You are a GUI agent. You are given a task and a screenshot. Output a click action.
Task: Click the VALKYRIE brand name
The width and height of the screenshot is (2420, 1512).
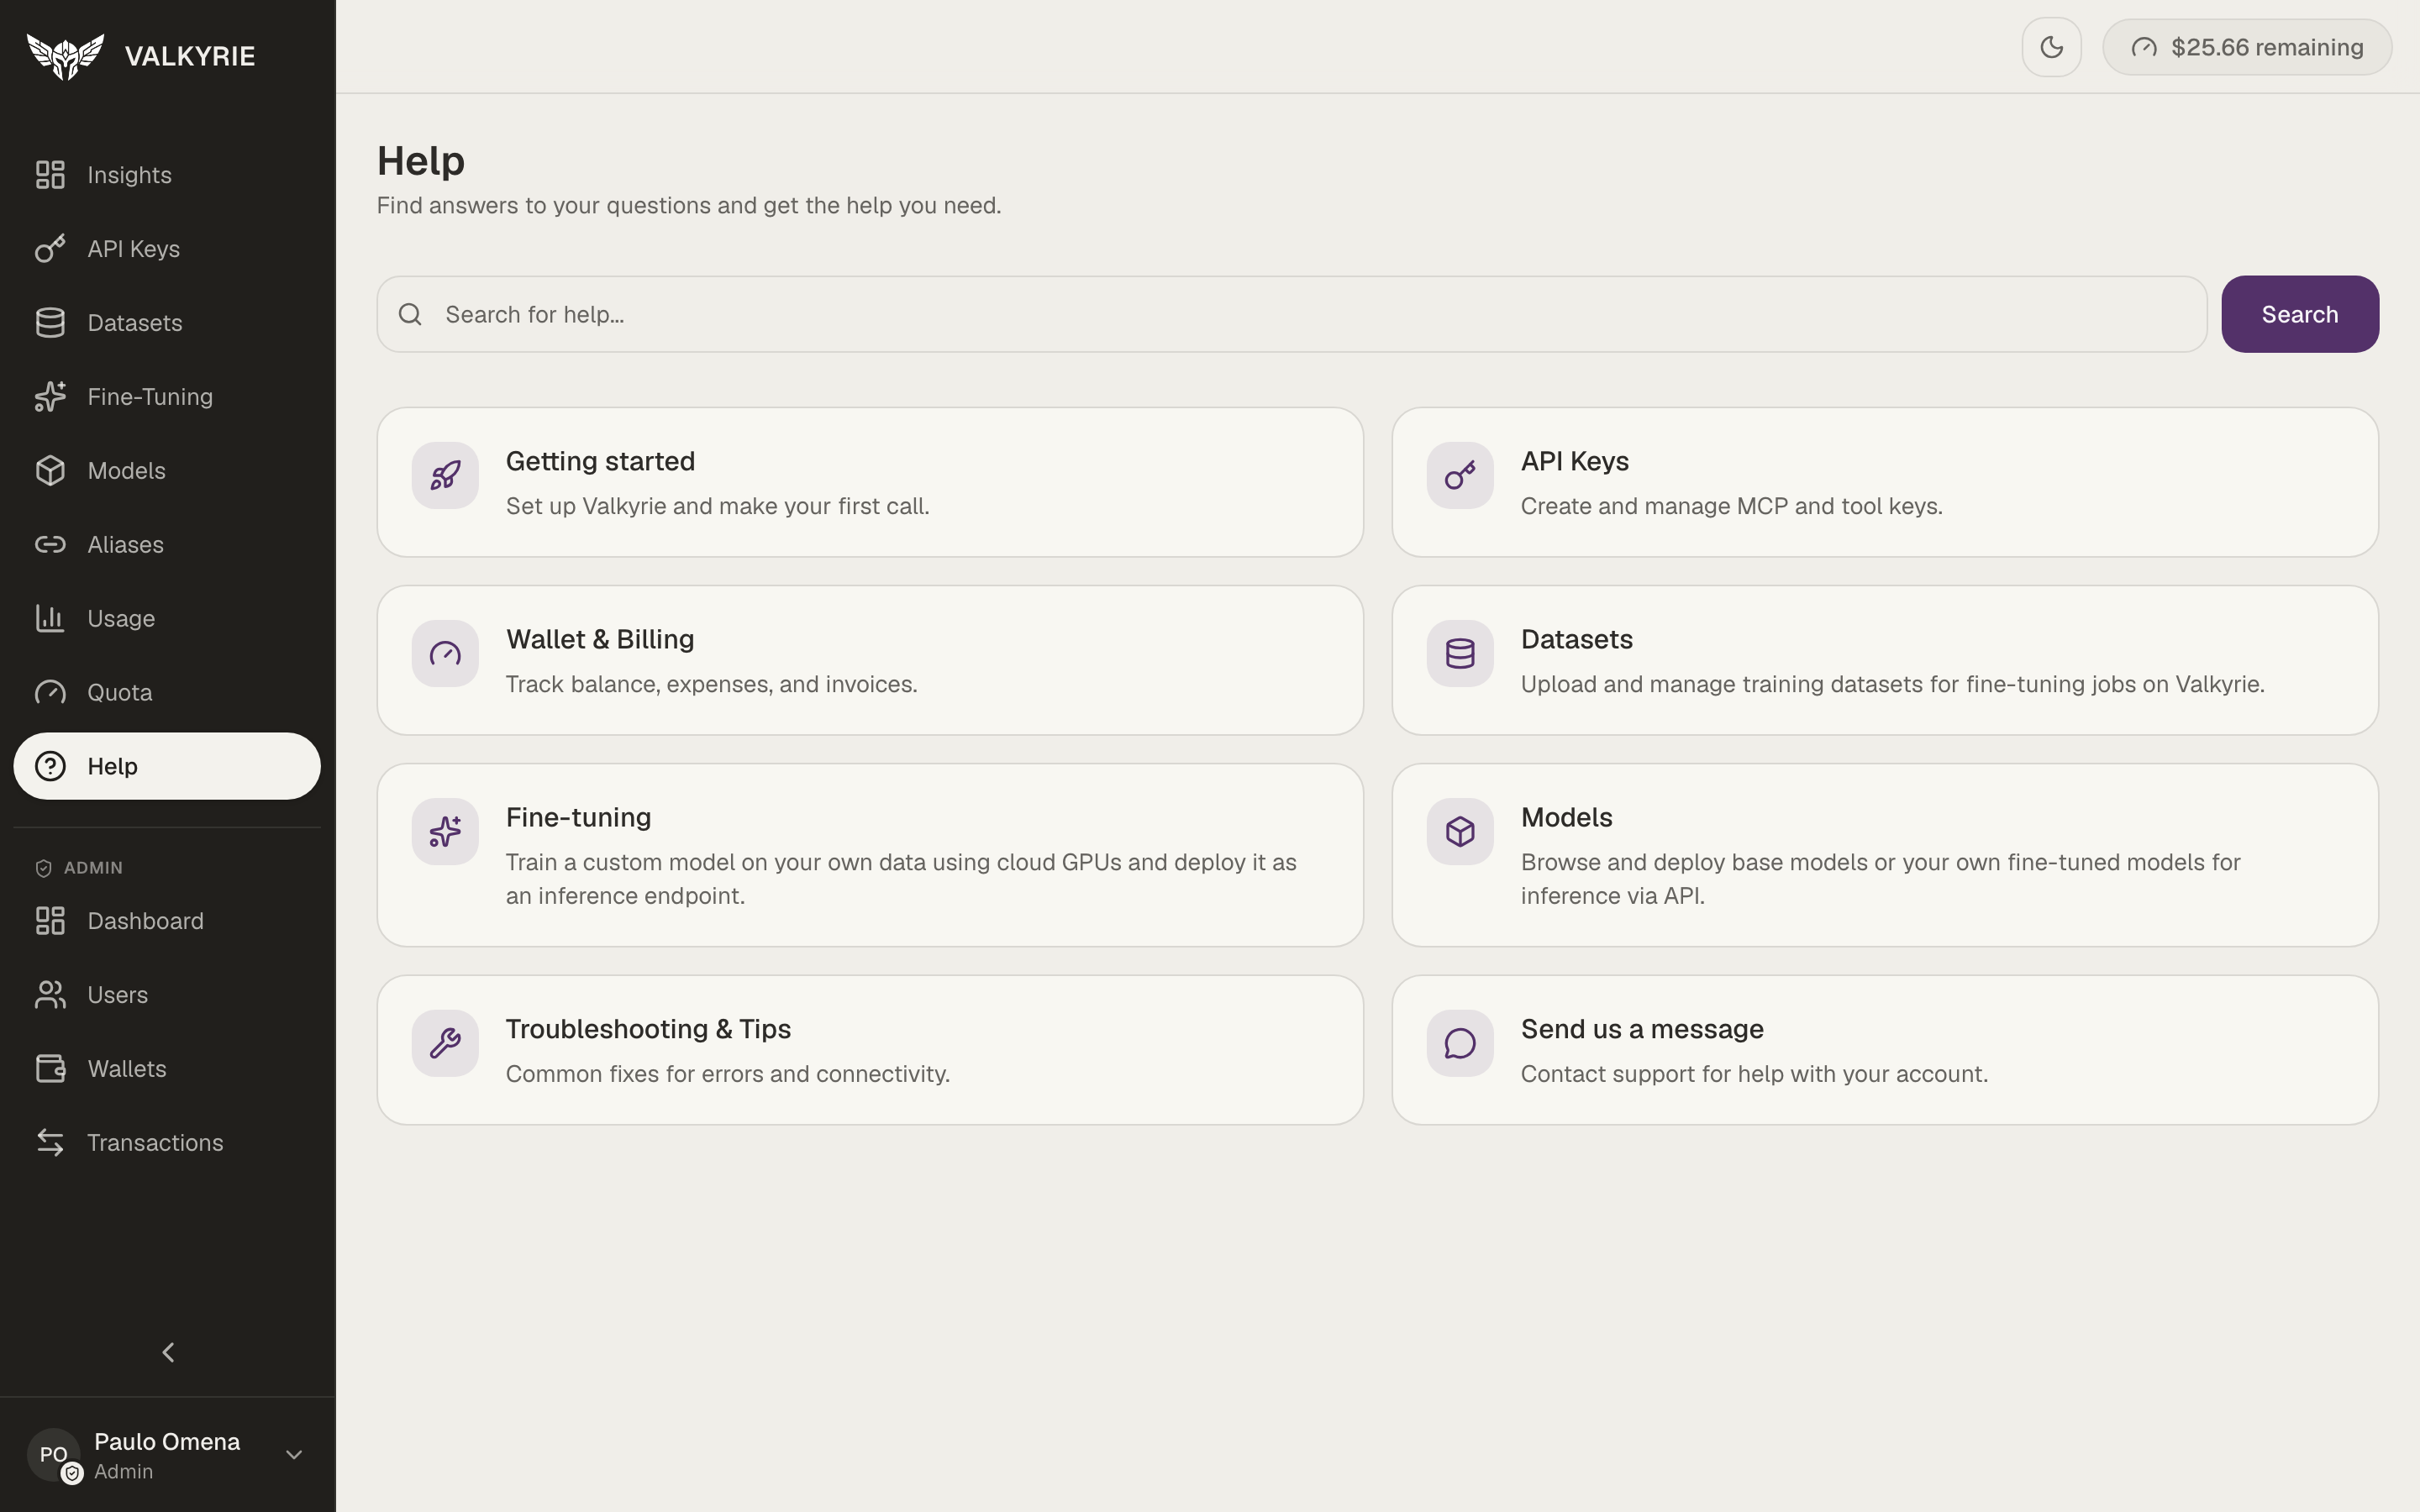[190, 56]
